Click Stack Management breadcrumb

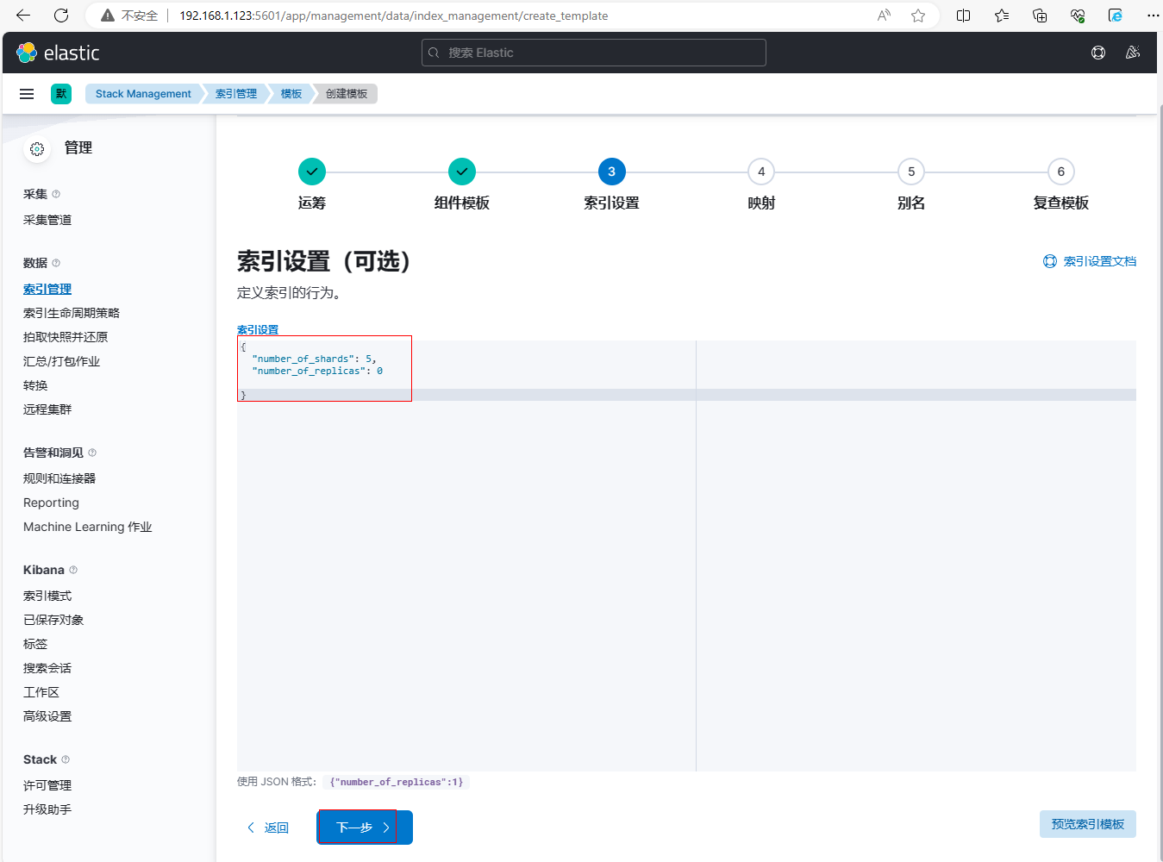[143, 94]
